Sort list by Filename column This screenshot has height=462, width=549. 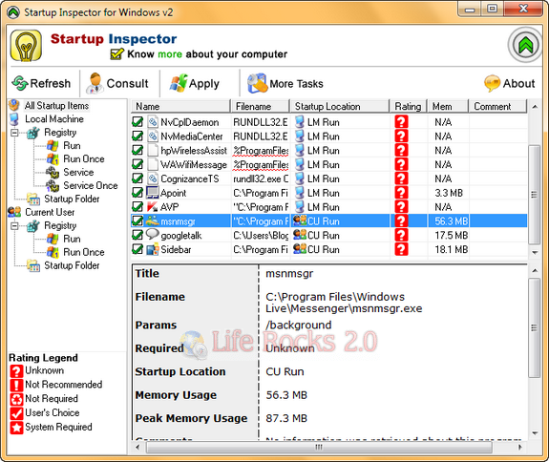click(x=260, y=106)
